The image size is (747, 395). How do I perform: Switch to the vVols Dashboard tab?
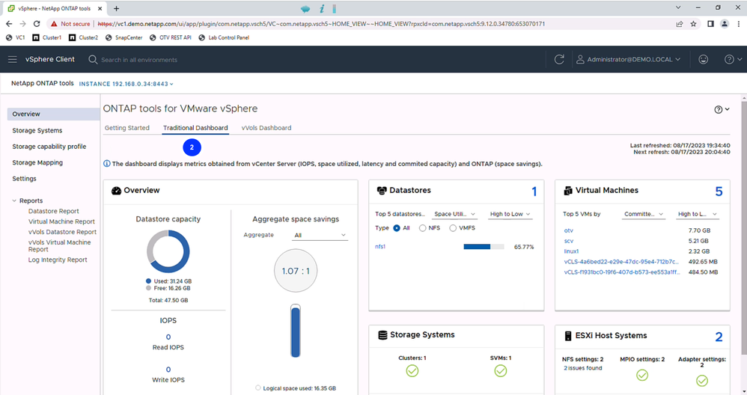click(266, 128)
